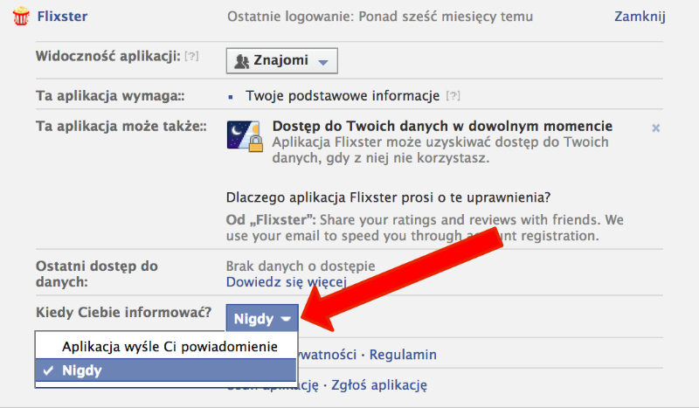Remove the data access permission with x

(656, 128)
